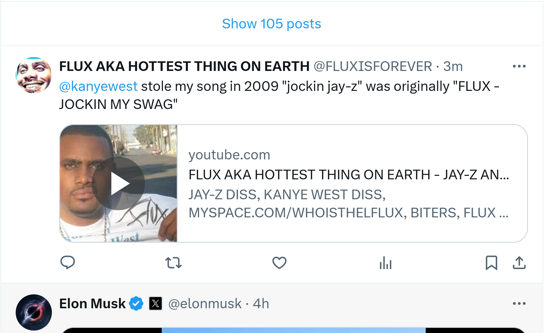This screenshot has width=547, height=333.
Task: Open the @kanyewest mention link
Action: [98, 86]
